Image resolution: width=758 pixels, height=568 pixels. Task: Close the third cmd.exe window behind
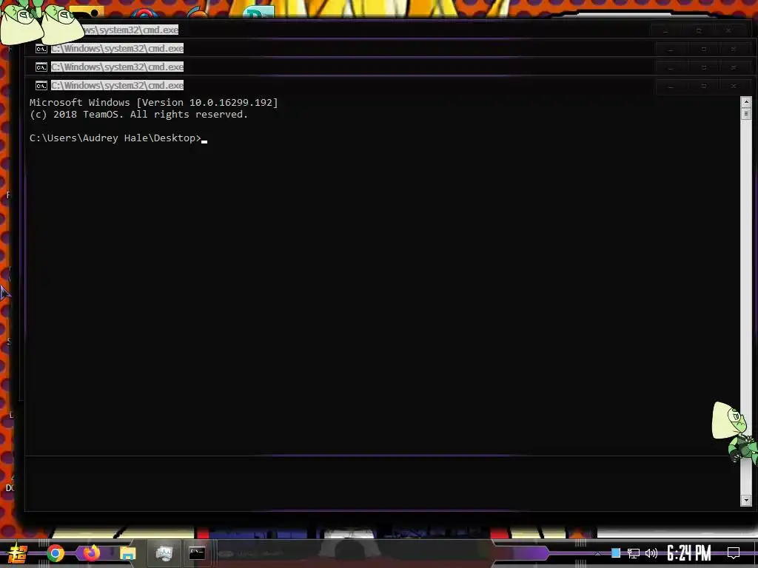point(734,49)
